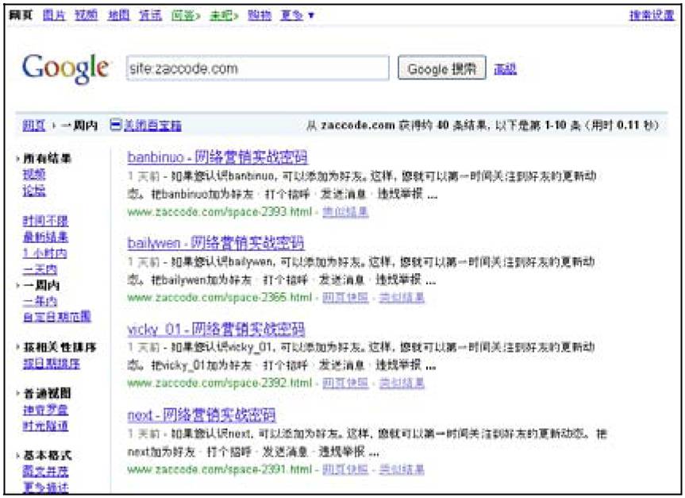Open the 更多 dropdown in the top navigation
Screen dimensions: 685x498
[297, 15]
